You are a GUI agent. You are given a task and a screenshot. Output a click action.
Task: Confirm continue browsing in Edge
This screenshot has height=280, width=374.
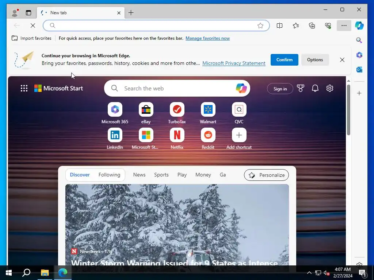click(x=284, y=60)
